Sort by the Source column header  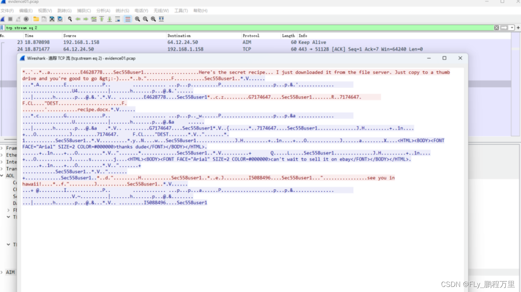114,36
